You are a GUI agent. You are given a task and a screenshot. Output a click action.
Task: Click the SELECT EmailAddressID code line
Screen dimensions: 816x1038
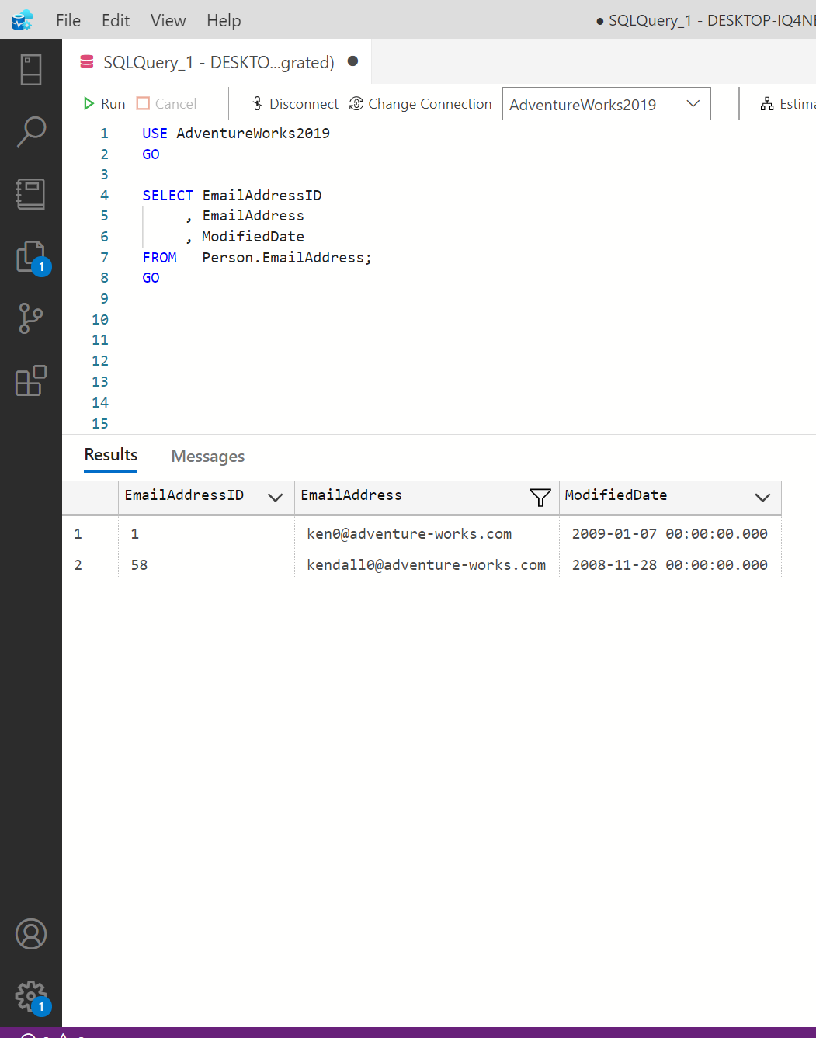click(x=232, y=196)
